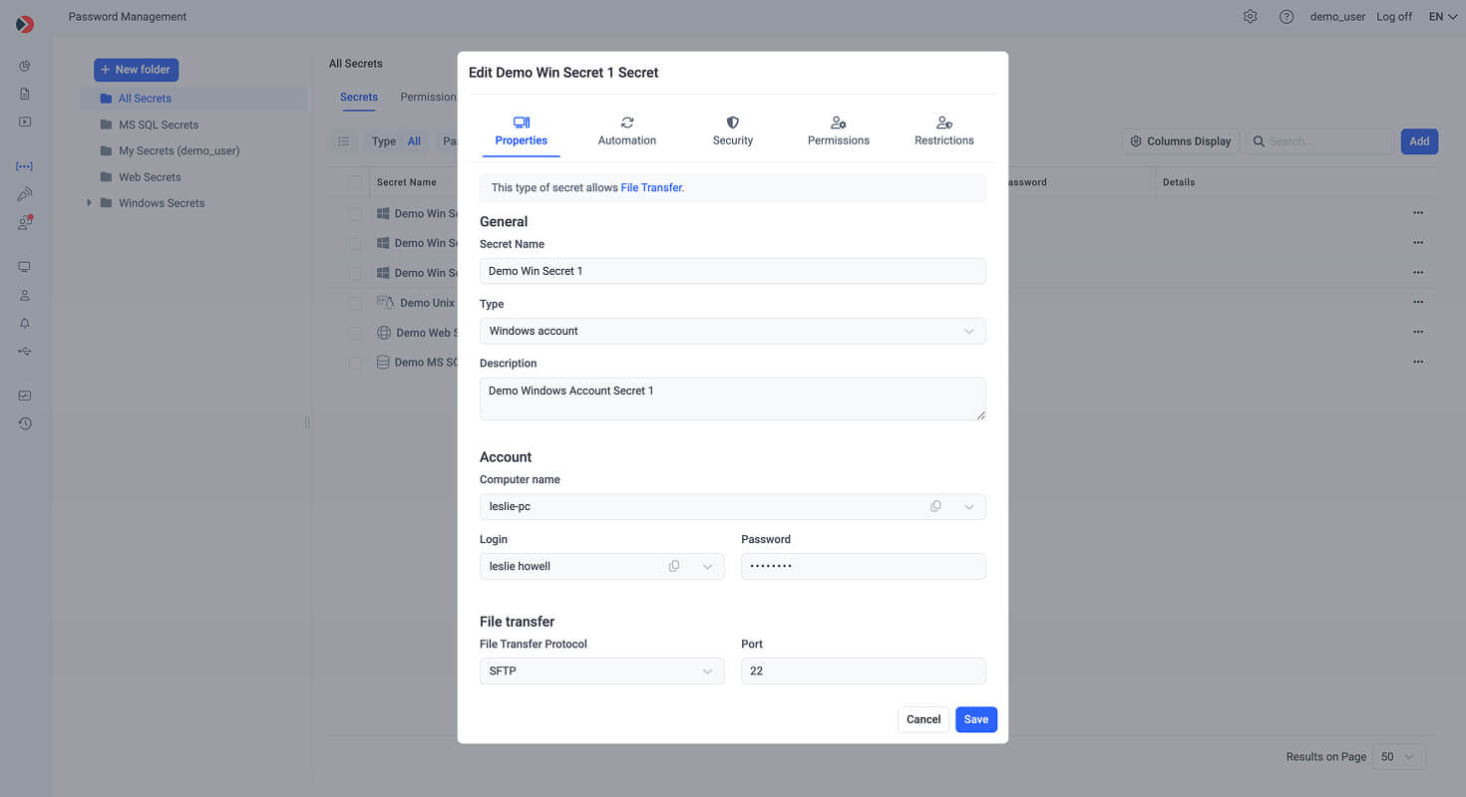1466x797 pixels.
Task: Open the Type dropdown showing Windows account
Action: click(732, 331)
